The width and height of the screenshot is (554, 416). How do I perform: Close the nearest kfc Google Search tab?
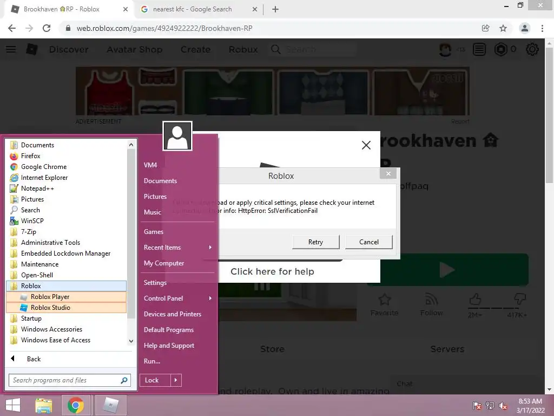click(x=255, y=9)
